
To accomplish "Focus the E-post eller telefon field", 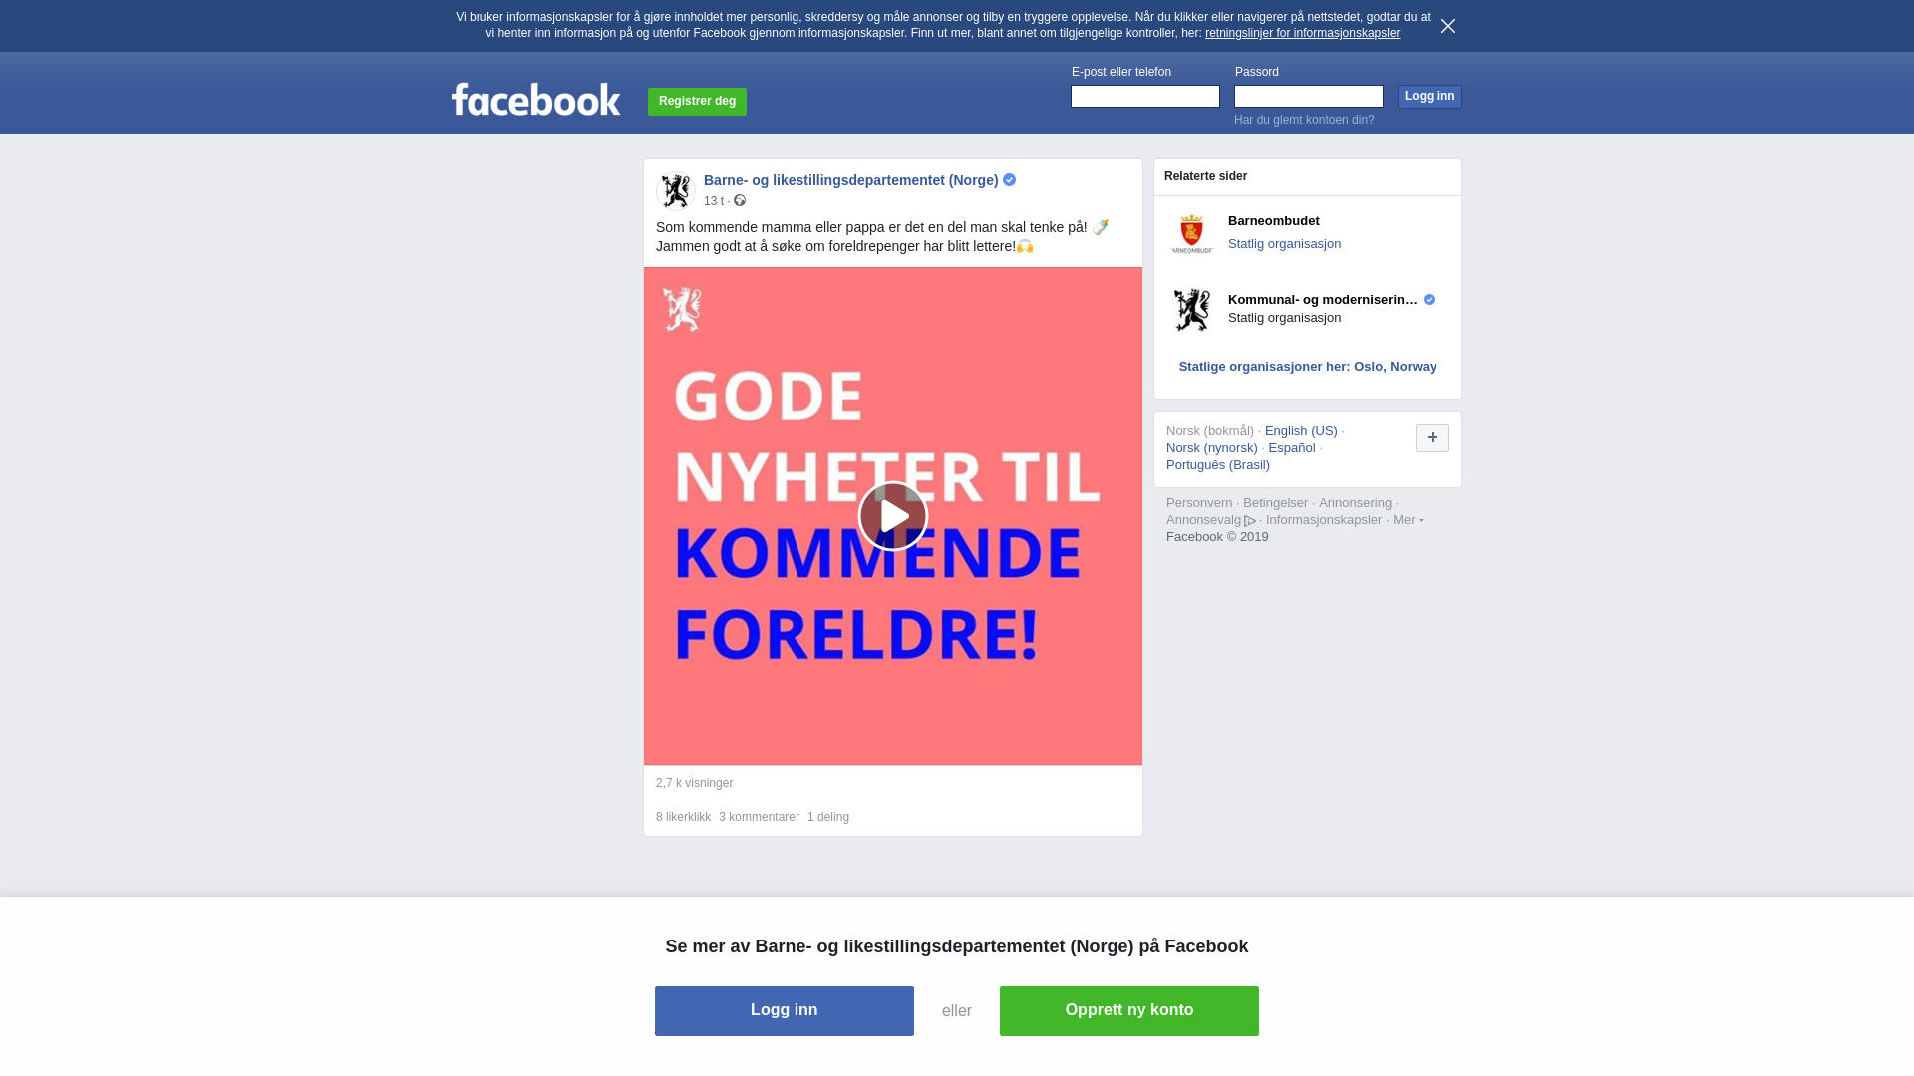I will [1145, 96].
